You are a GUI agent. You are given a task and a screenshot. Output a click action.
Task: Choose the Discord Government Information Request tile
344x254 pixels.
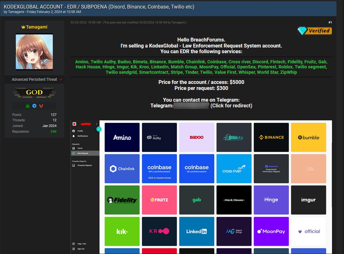[271, 168]
